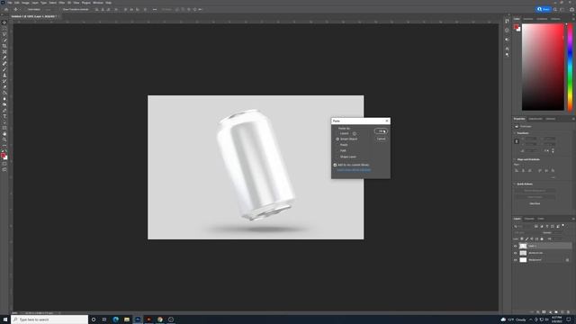Viewport: 576px width, 324px height.
Task: Select the Zoom tool
Action: pos(4,140)
